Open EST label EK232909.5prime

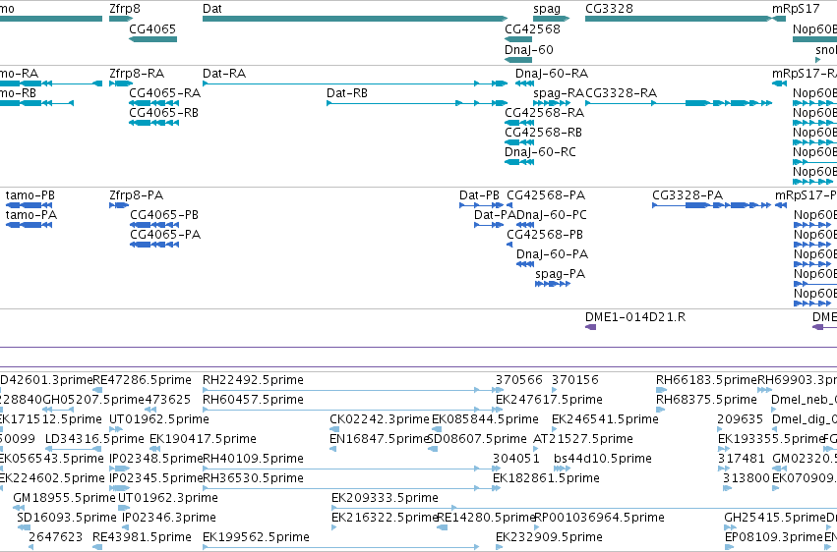(x=549, y=537)
